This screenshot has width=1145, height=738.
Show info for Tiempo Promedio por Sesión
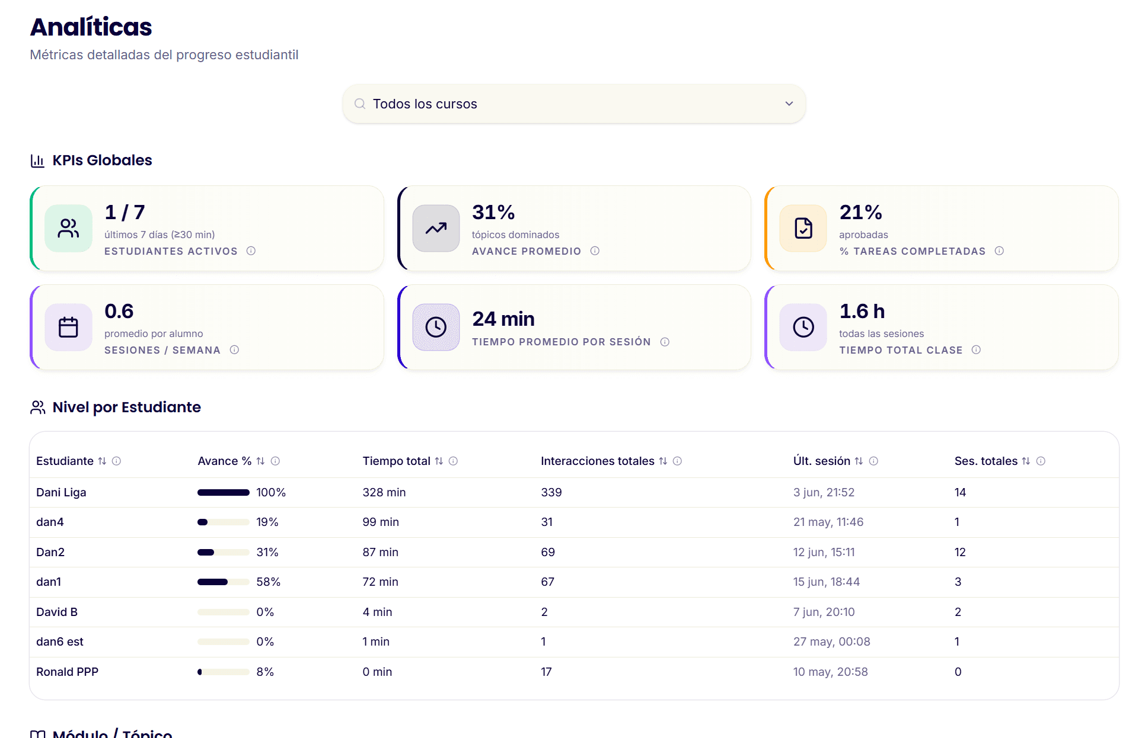pyautogui.click(x=665, y=342)
